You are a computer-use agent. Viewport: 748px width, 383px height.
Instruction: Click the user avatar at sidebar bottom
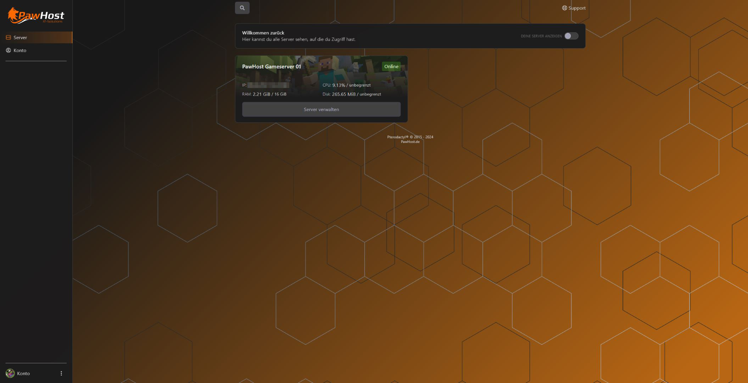(x=10, y=373)
